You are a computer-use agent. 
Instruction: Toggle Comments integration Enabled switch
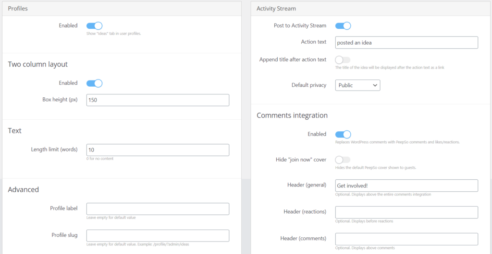(343, 135)
